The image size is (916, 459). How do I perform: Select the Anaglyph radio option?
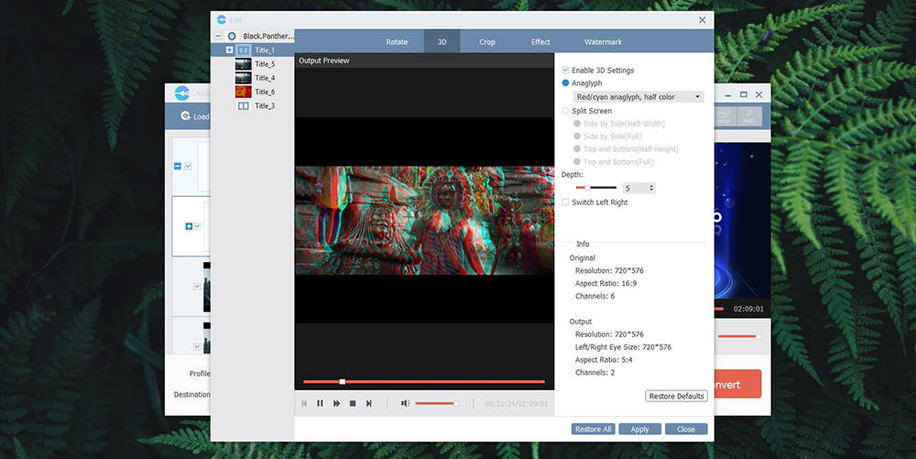coord(565,83)
